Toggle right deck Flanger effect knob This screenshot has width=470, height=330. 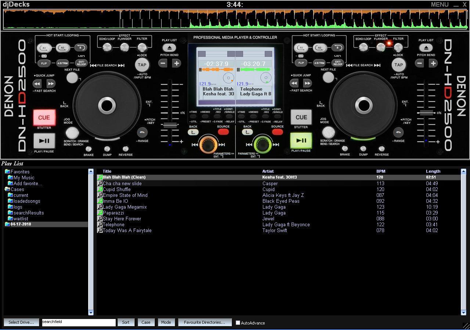coord(381,47)
